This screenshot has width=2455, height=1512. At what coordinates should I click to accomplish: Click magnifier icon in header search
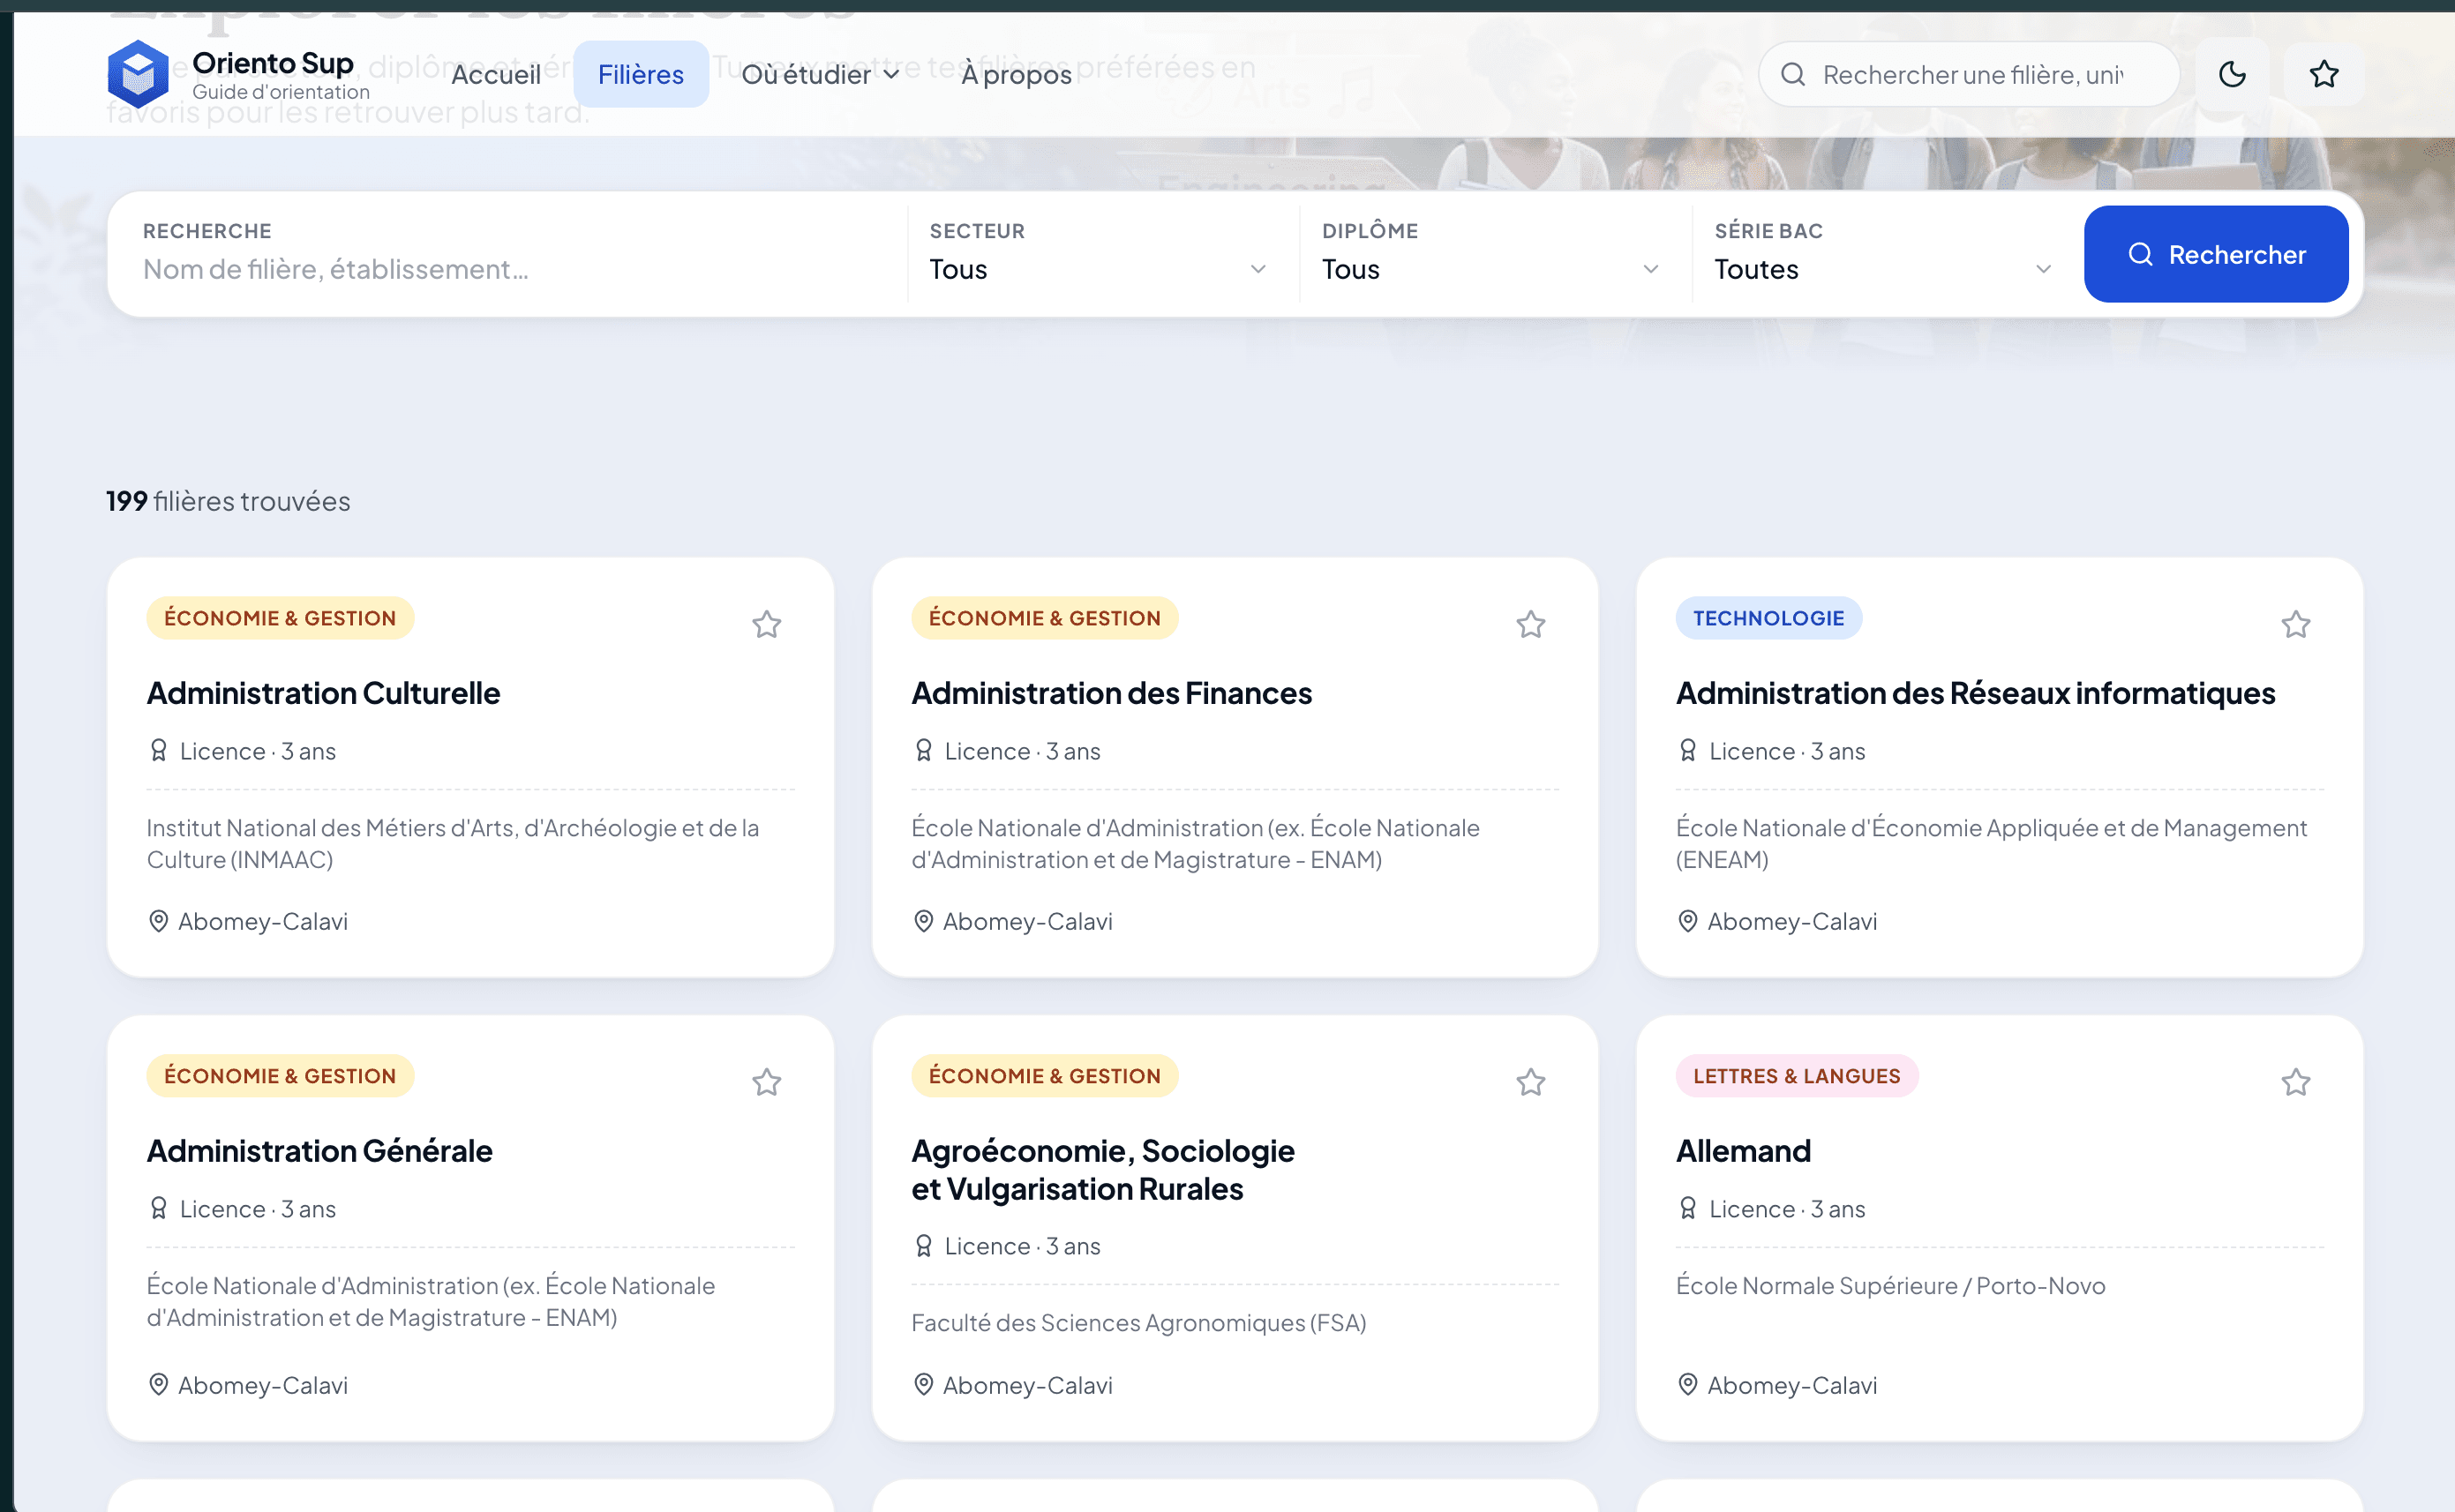pos(1793,74)
